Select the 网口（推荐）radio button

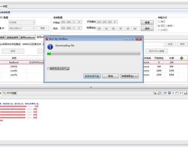pos(159,26)
